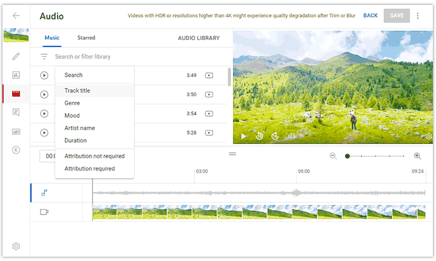Open the Copyright section in the sidebar

pos(16,150)
